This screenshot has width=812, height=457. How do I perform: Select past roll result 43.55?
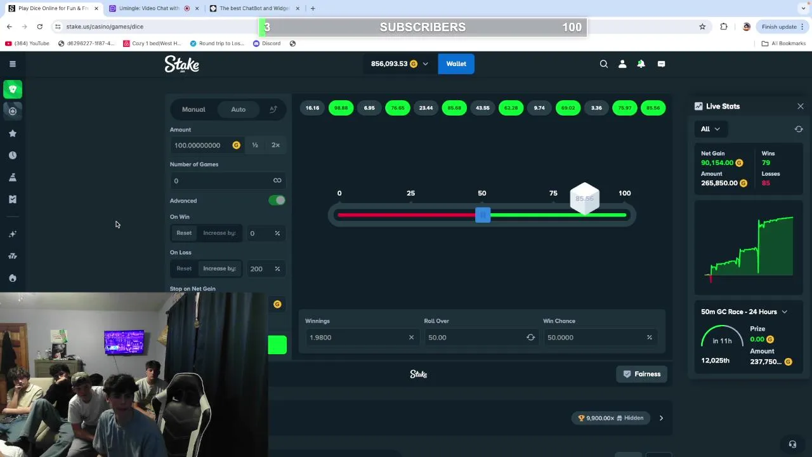tap(483, 108)
